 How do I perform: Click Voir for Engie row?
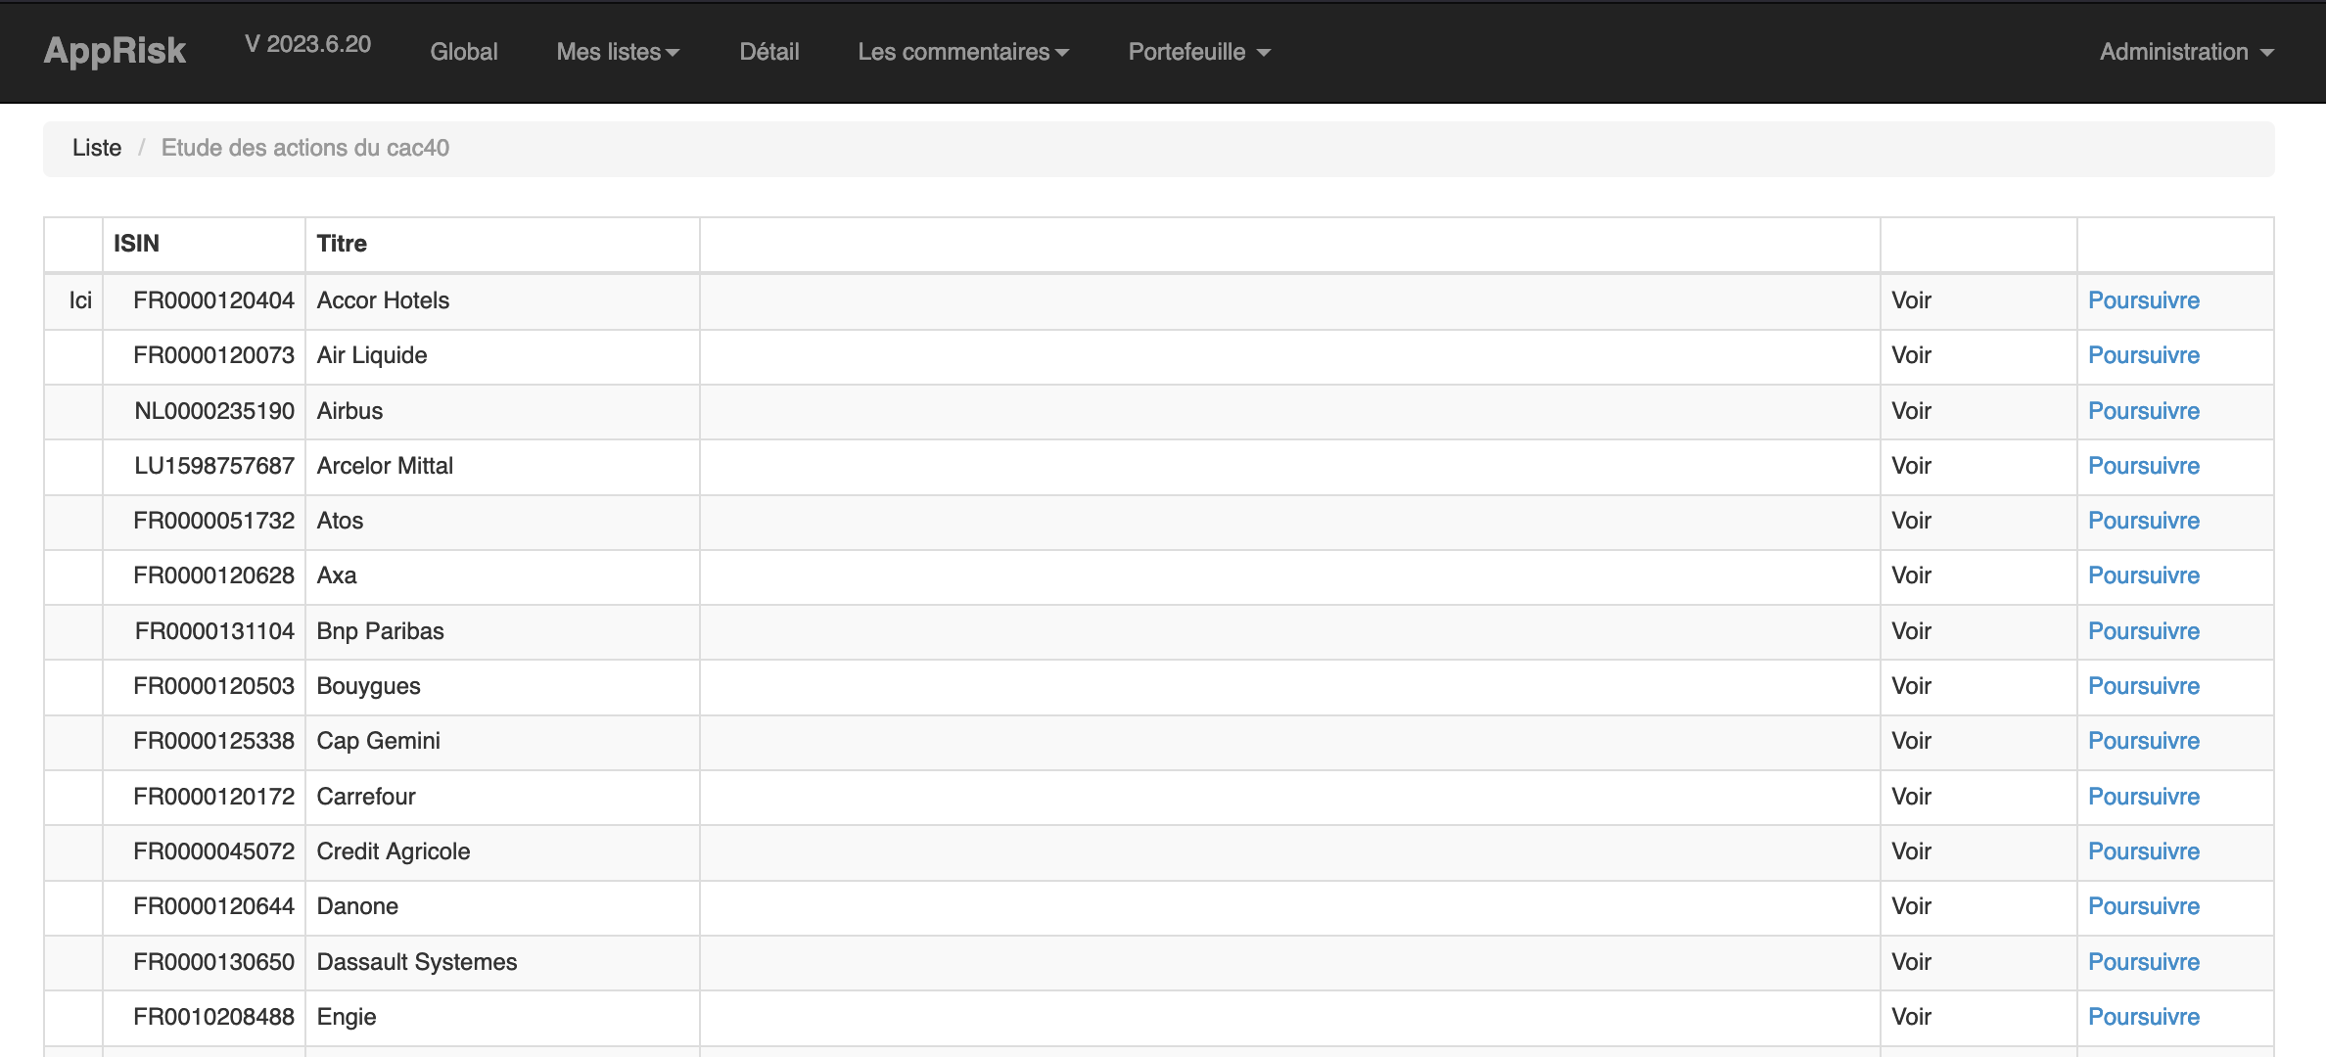click(x=1911, y=1017)
